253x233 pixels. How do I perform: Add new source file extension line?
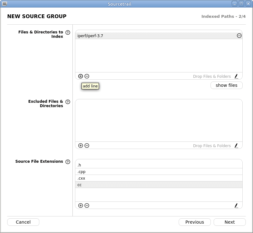click(81, 206)
